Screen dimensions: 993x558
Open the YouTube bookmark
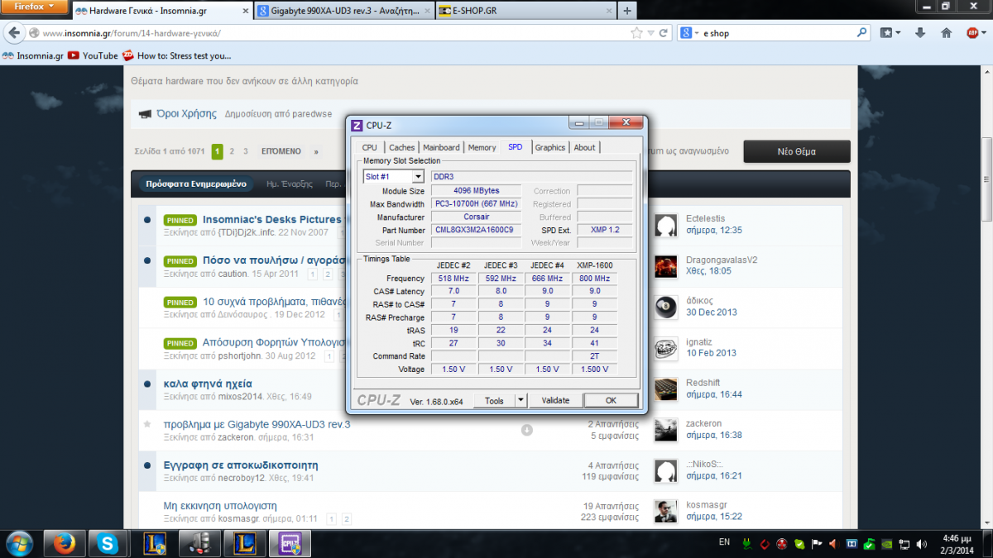tap(93, 55)
